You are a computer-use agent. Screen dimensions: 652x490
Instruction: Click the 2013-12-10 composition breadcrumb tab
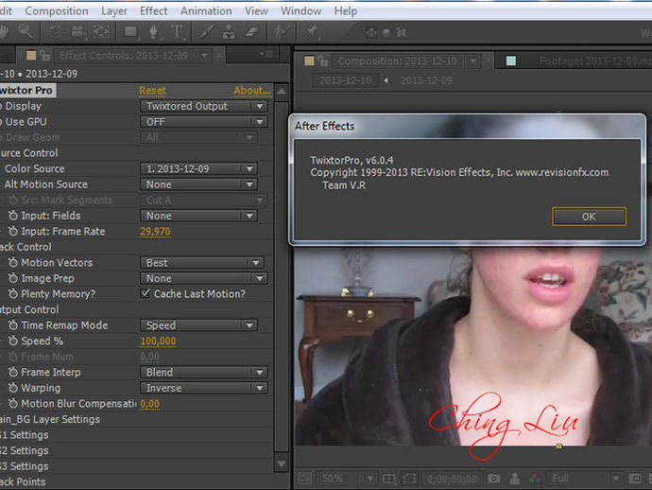[x=345, y=80]
